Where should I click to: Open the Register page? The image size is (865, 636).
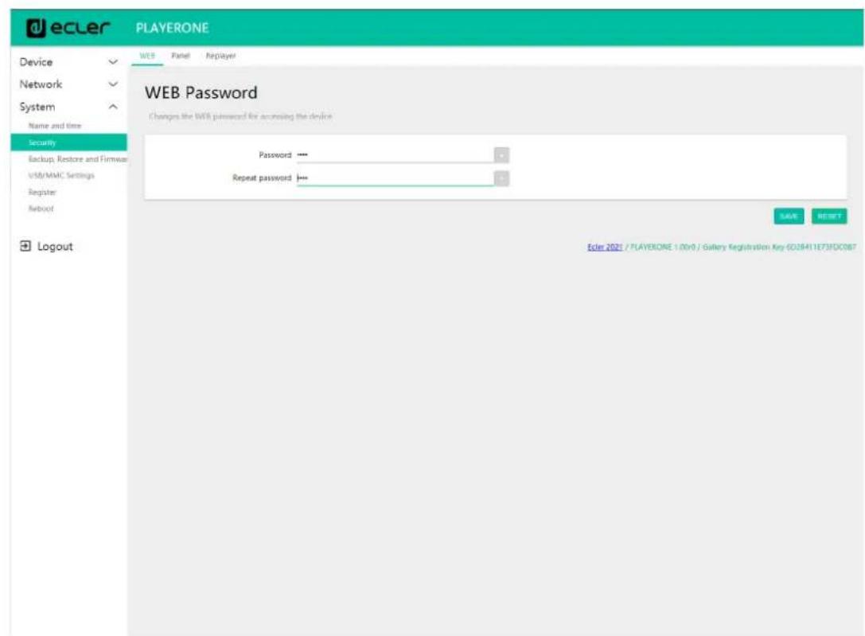[x=42, y=192]
